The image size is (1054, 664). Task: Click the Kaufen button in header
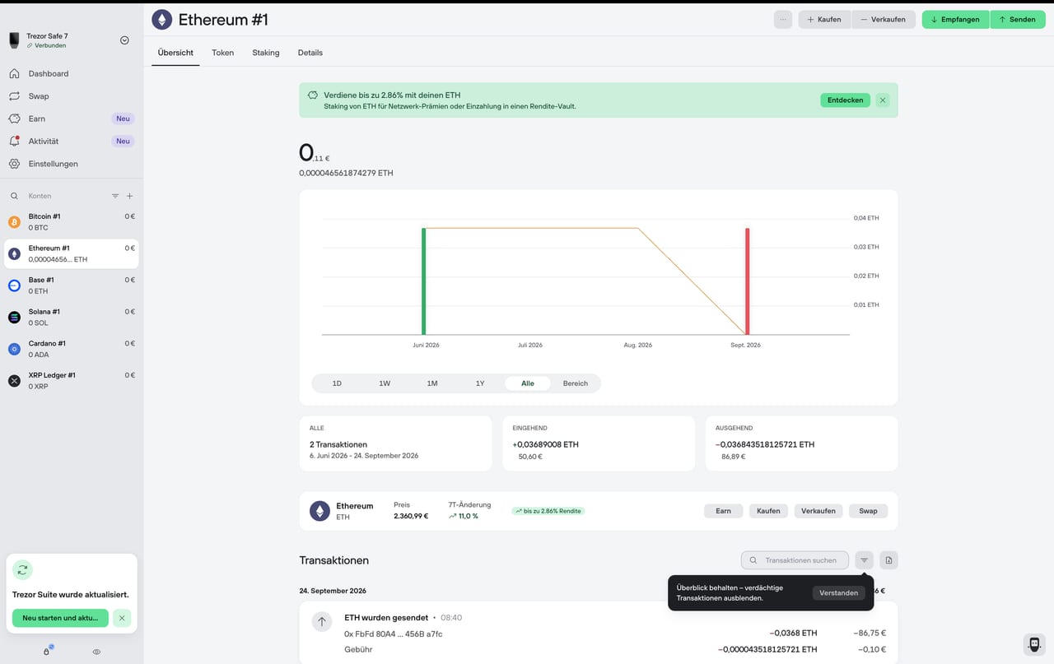[x=824, y=19]
